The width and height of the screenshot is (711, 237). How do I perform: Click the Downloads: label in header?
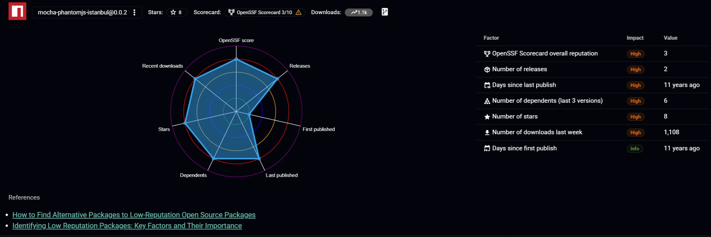[326, 12]
